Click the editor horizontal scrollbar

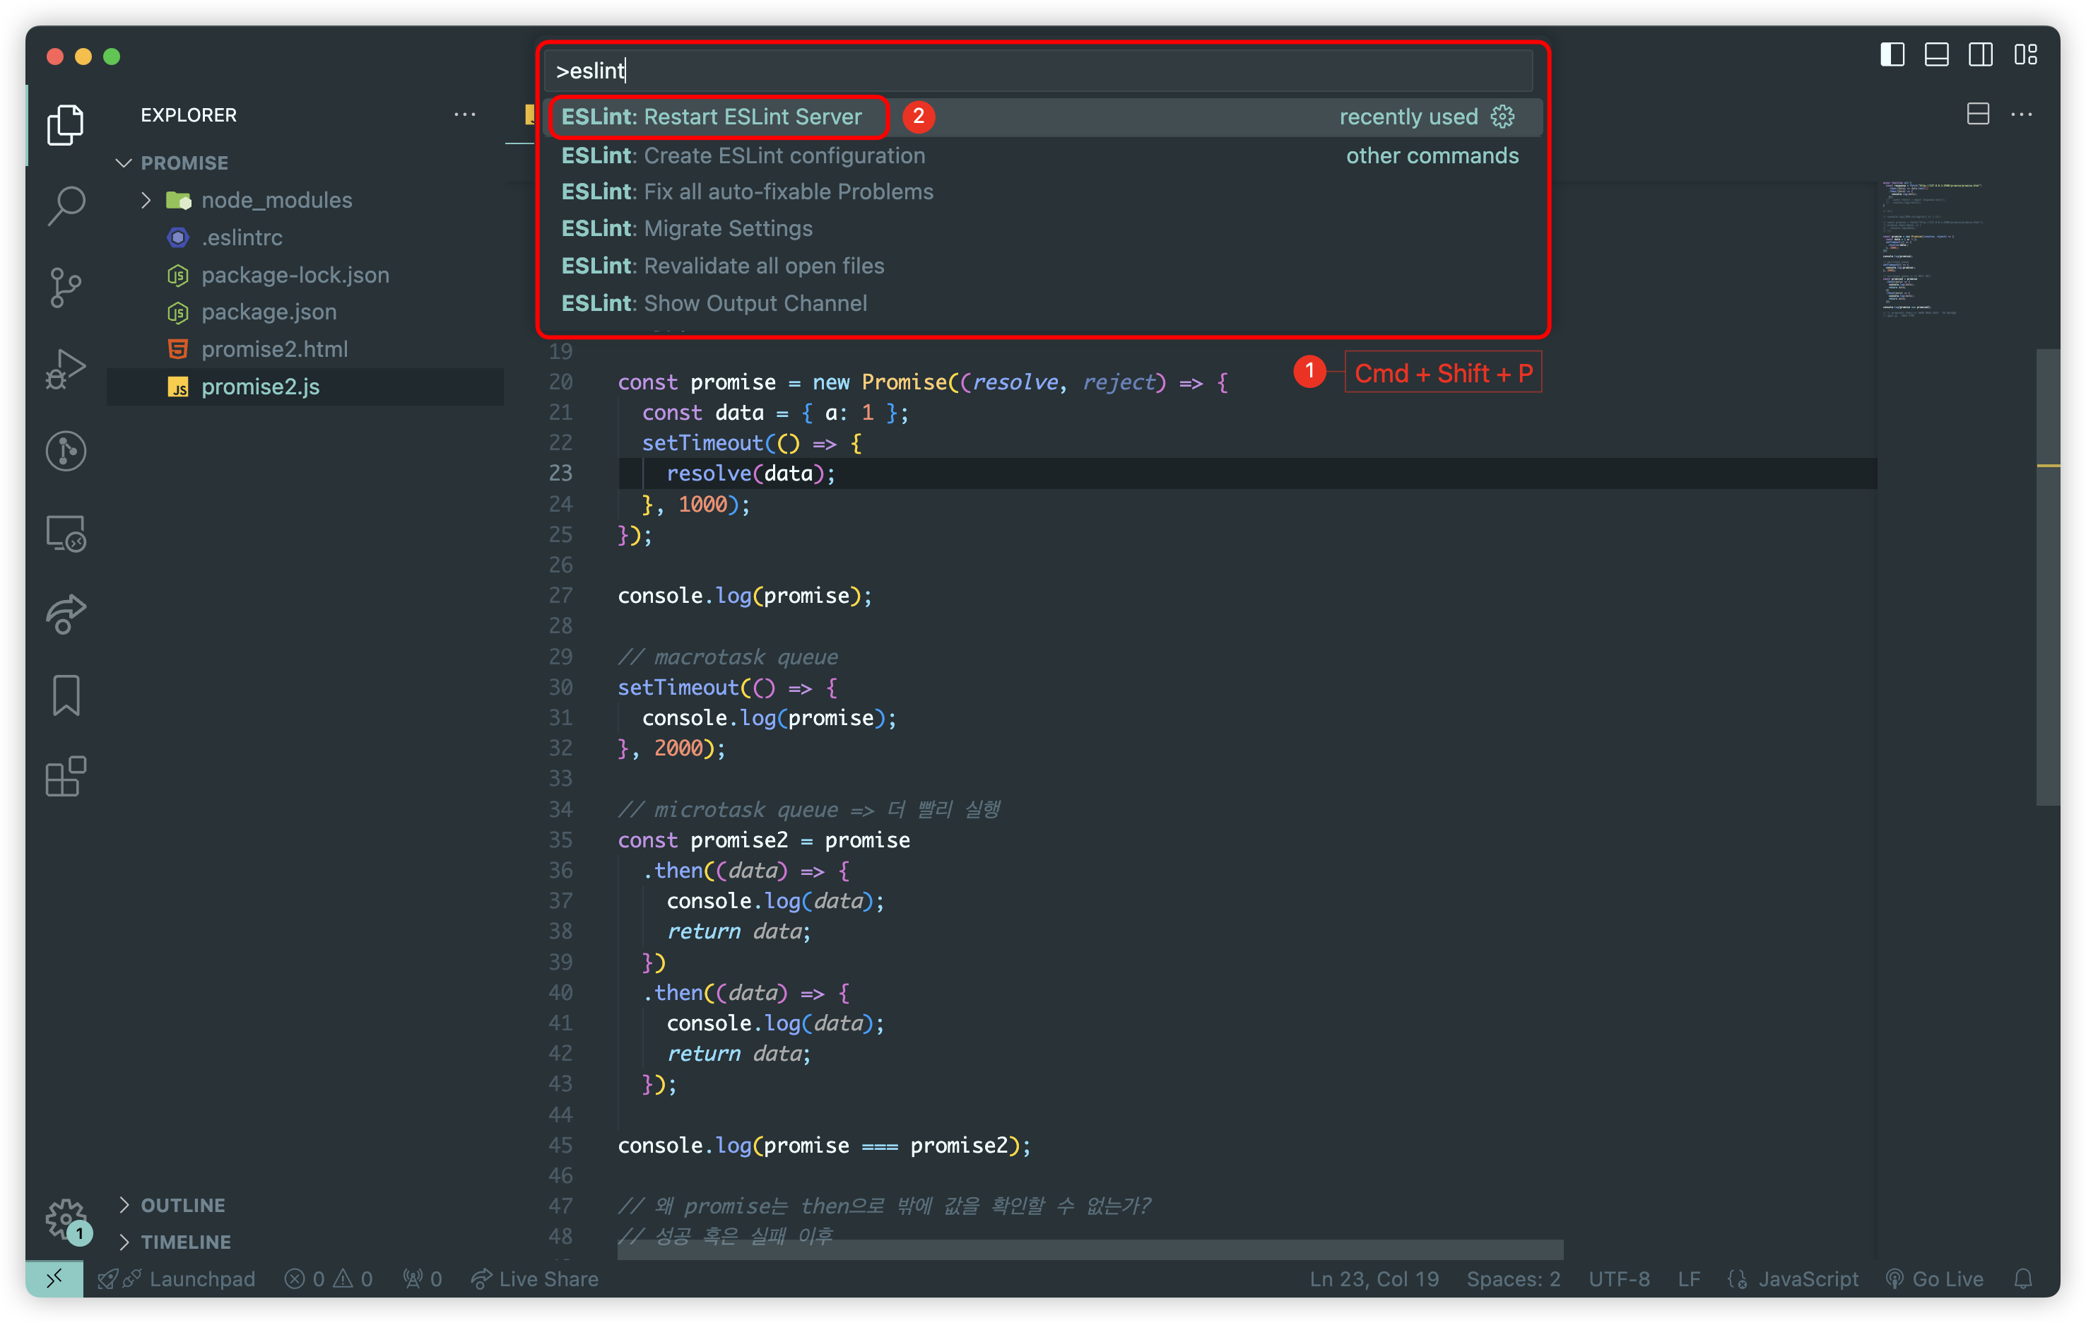tap(1090, 1249)
